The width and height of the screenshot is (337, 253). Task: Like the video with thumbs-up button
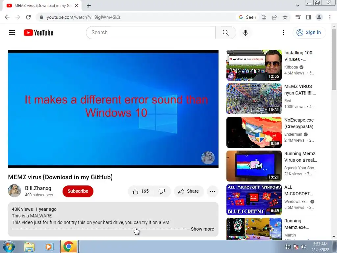(141, 191)
